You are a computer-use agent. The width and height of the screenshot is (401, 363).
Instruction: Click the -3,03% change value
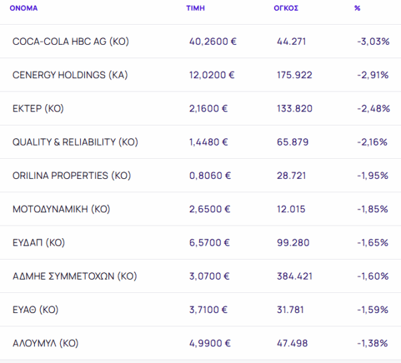tap(374, 41)
